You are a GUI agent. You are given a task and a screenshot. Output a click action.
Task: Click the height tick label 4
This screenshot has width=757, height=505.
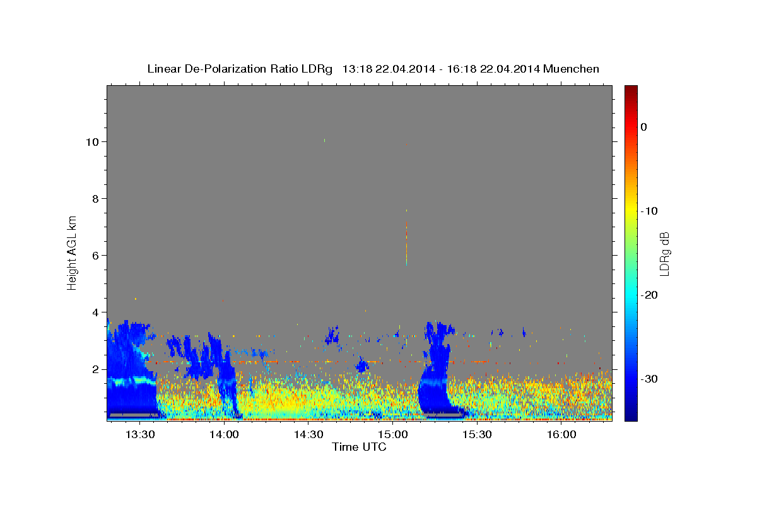97,312
